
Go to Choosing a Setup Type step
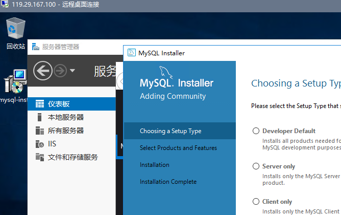pos(170,131)
